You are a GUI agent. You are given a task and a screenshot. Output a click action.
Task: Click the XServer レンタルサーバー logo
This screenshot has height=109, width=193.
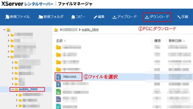[x=27, y=4]
